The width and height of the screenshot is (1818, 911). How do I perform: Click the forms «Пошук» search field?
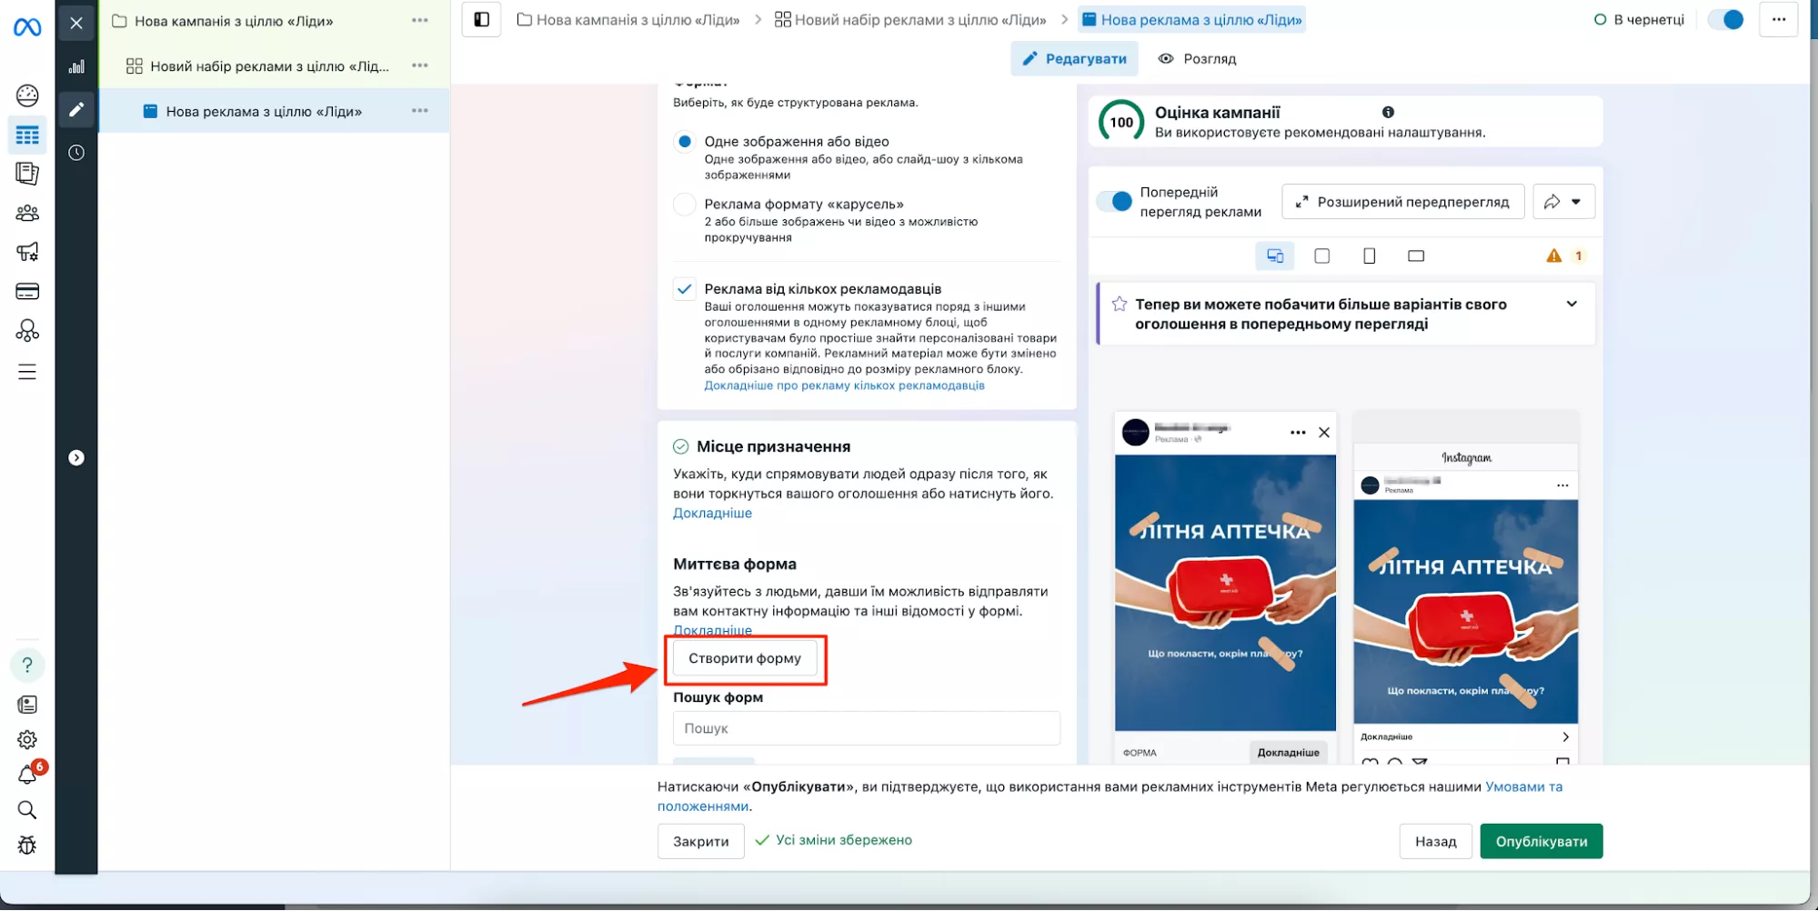pyautogui.click(x=865, y=727)
